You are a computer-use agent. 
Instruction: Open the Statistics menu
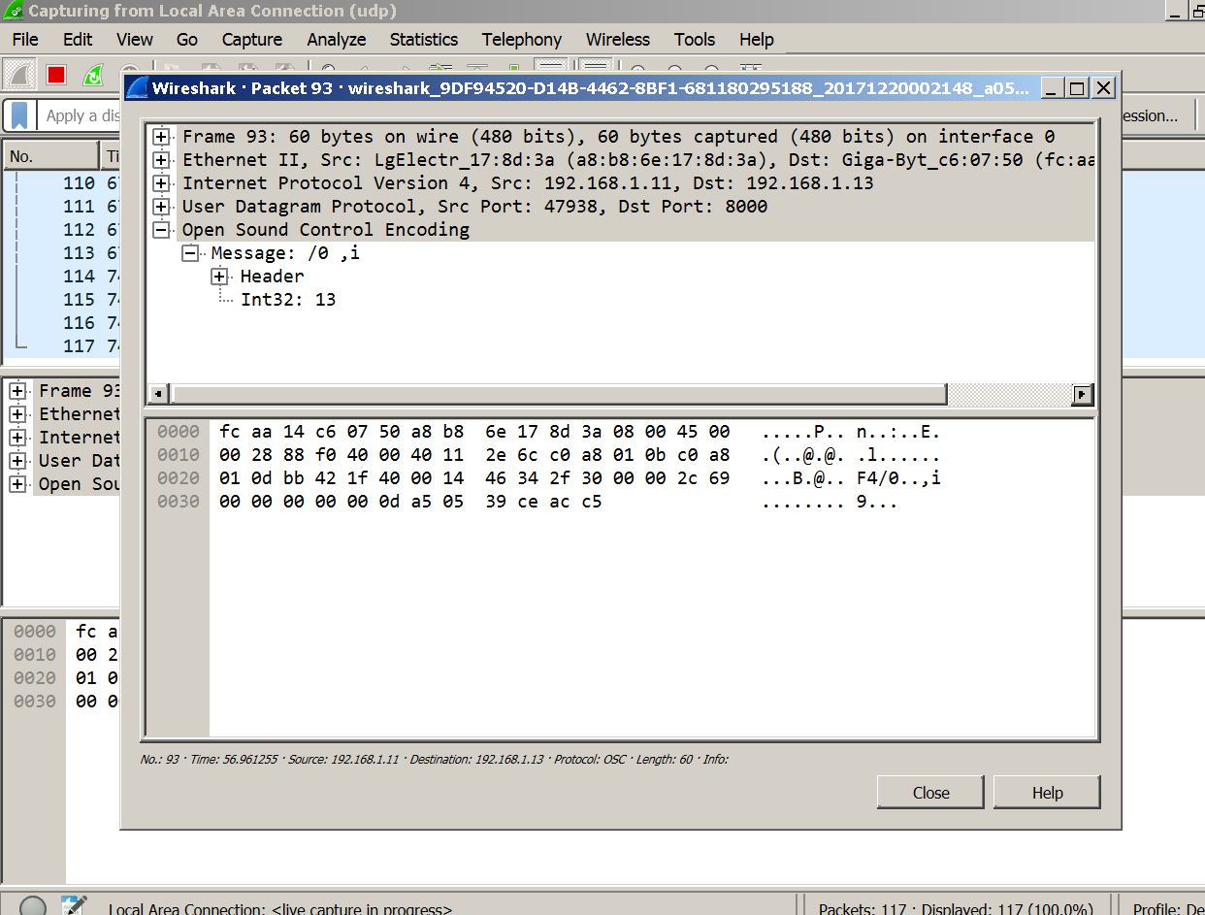423,40
